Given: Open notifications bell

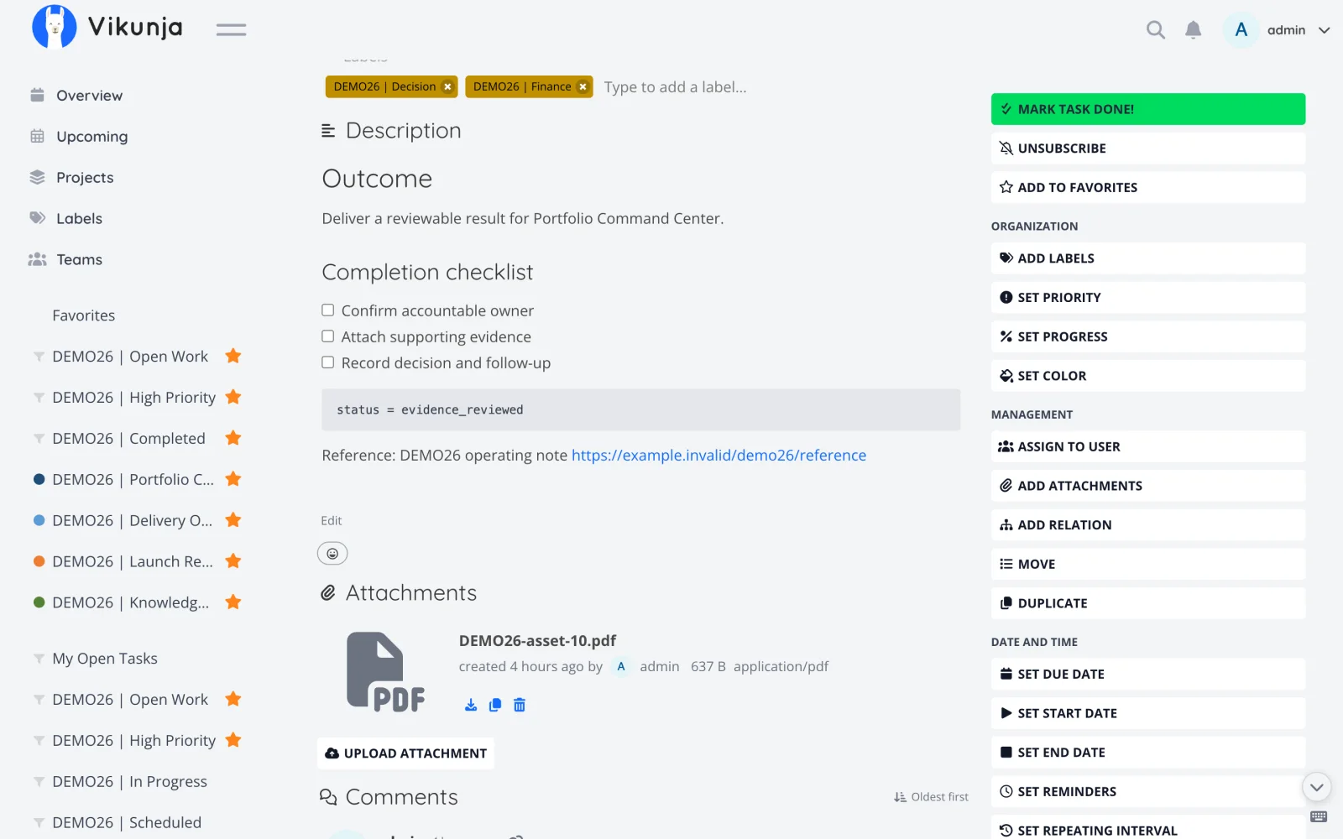Looking at the screenshot, I should [1193, 30].
